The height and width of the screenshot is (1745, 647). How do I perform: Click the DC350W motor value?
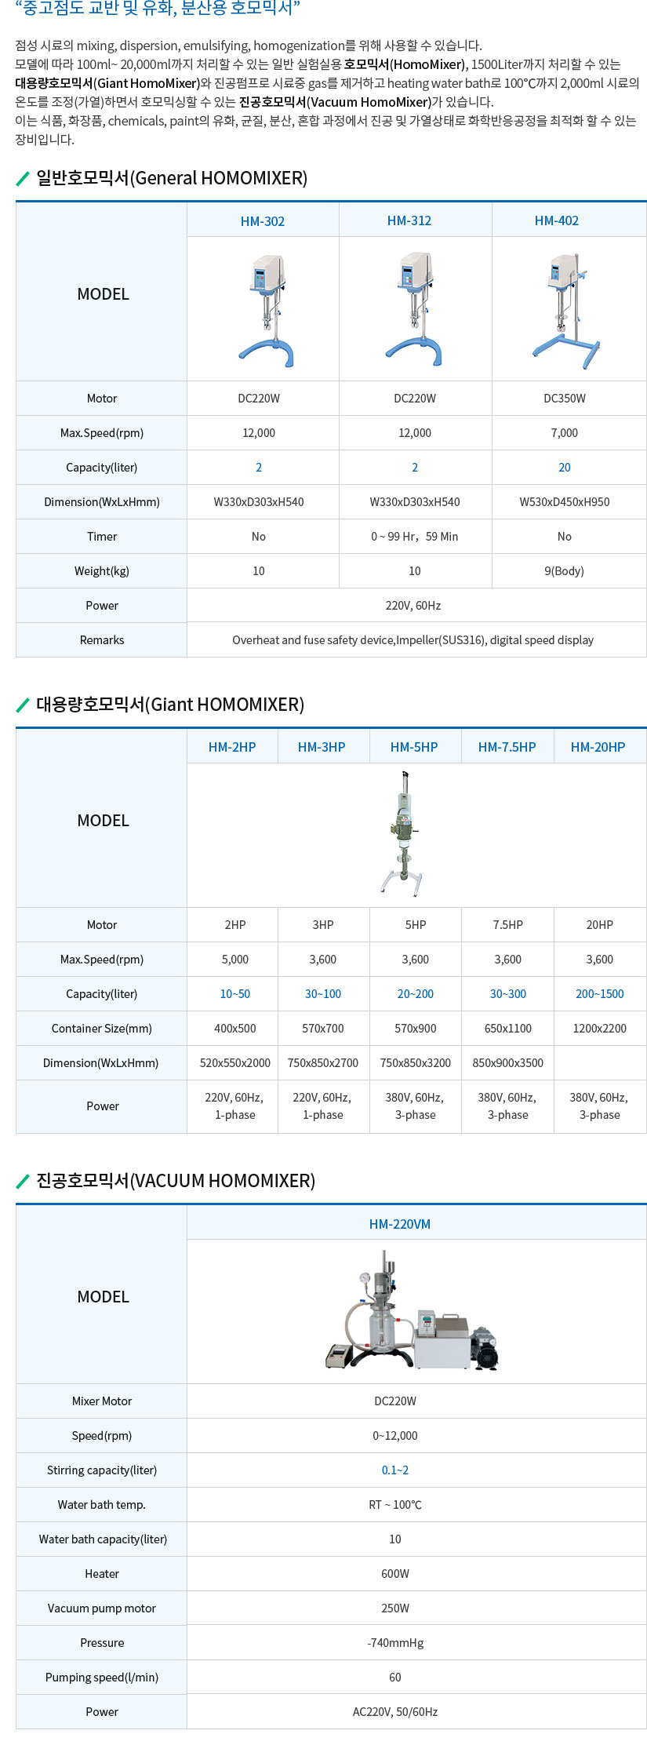tap(565, 399)
